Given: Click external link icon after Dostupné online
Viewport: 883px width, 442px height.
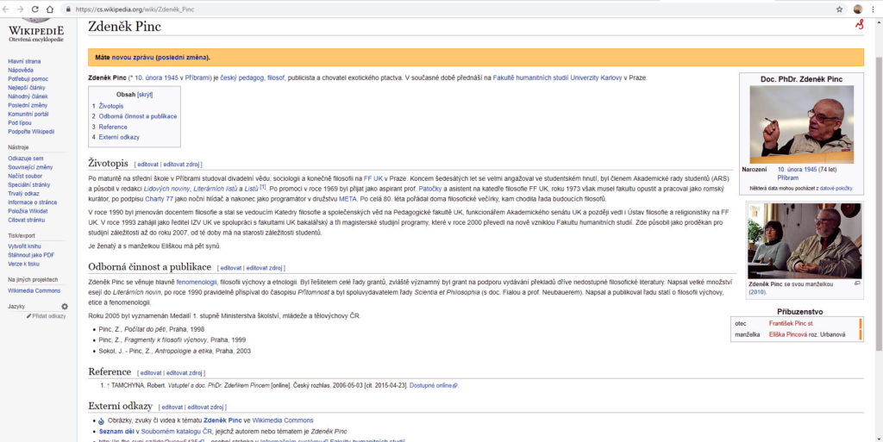Looking at the screenshot, I should pos(455,386).
